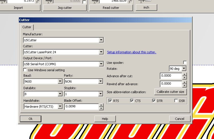
Task: Click the inch unit button
Action: point(146,7)
